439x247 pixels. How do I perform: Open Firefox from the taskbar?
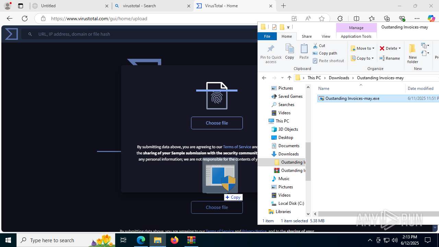[x=175, y=240]
